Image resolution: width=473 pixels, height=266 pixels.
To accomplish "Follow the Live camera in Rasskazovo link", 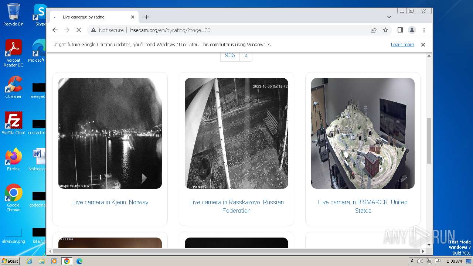I will click(x=236, y=207).
